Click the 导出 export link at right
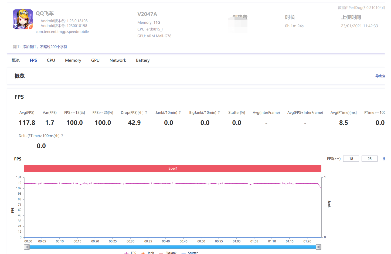391x254 pixels. click(380, 76)
